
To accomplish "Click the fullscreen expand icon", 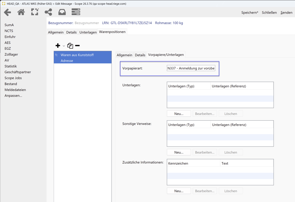I will point(35,12).
